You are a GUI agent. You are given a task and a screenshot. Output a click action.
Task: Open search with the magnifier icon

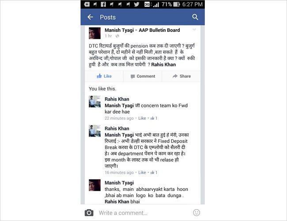click(195, 17)
